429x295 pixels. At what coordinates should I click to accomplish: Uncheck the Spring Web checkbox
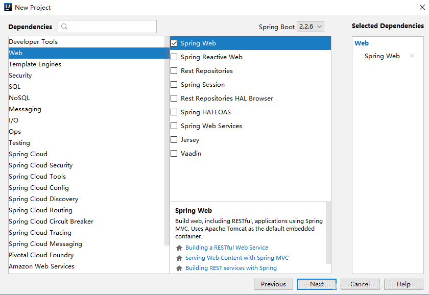[174, 43]
